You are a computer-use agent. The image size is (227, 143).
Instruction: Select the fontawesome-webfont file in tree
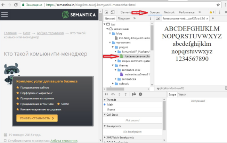[137, 56]
